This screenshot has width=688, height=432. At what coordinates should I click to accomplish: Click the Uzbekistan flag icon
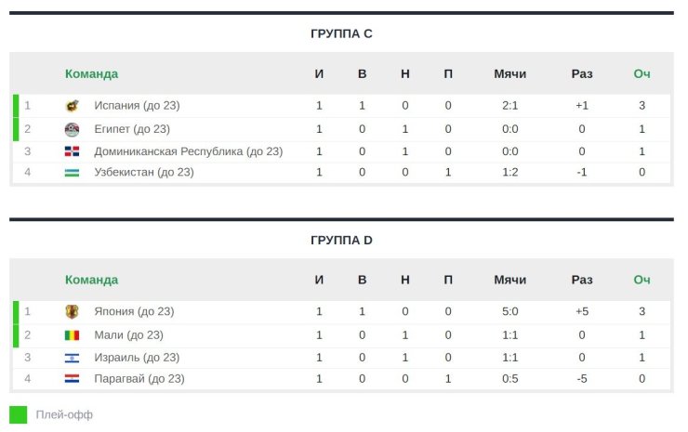tap(72, 173)
